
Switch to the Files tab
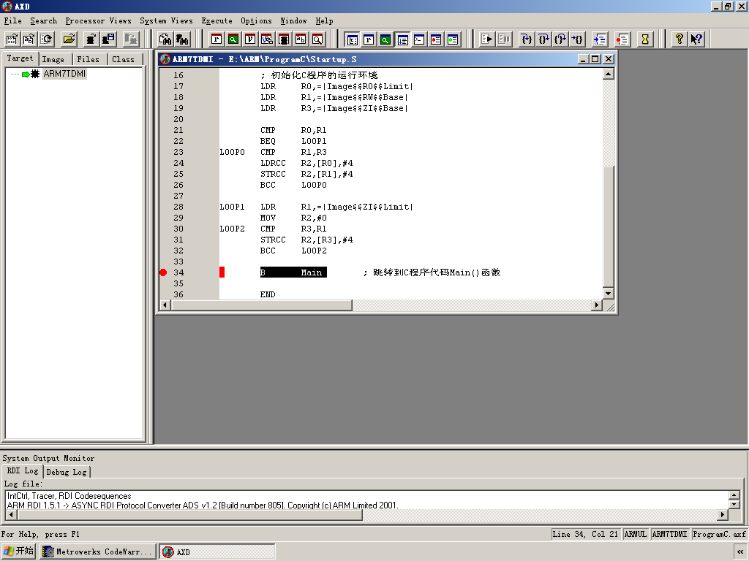pyautogui.click(x=89, y=59)
